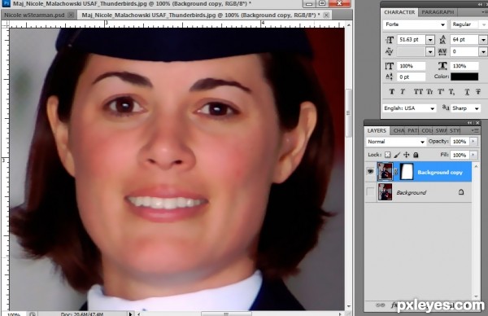Toggle Faux Italic text style
This screenshot has height=316, width=488.
point(403,91)
